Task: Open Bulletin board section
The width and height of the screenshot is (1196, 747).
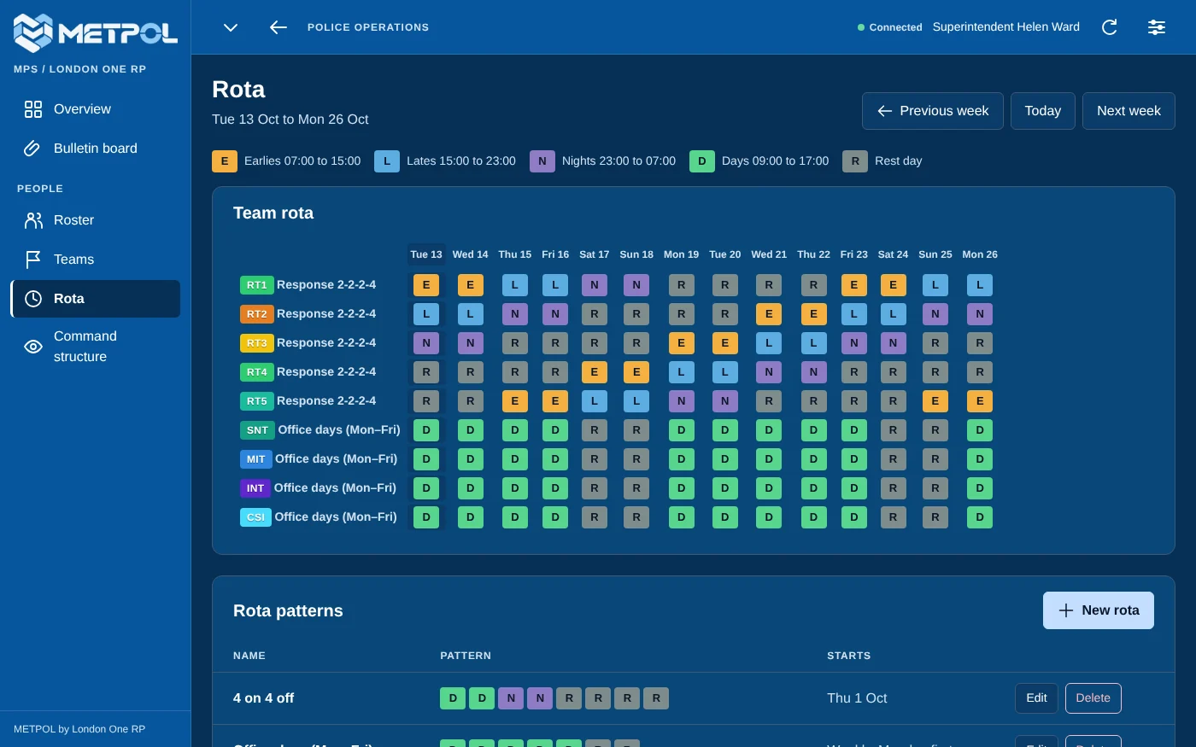Action: point(96,149)
